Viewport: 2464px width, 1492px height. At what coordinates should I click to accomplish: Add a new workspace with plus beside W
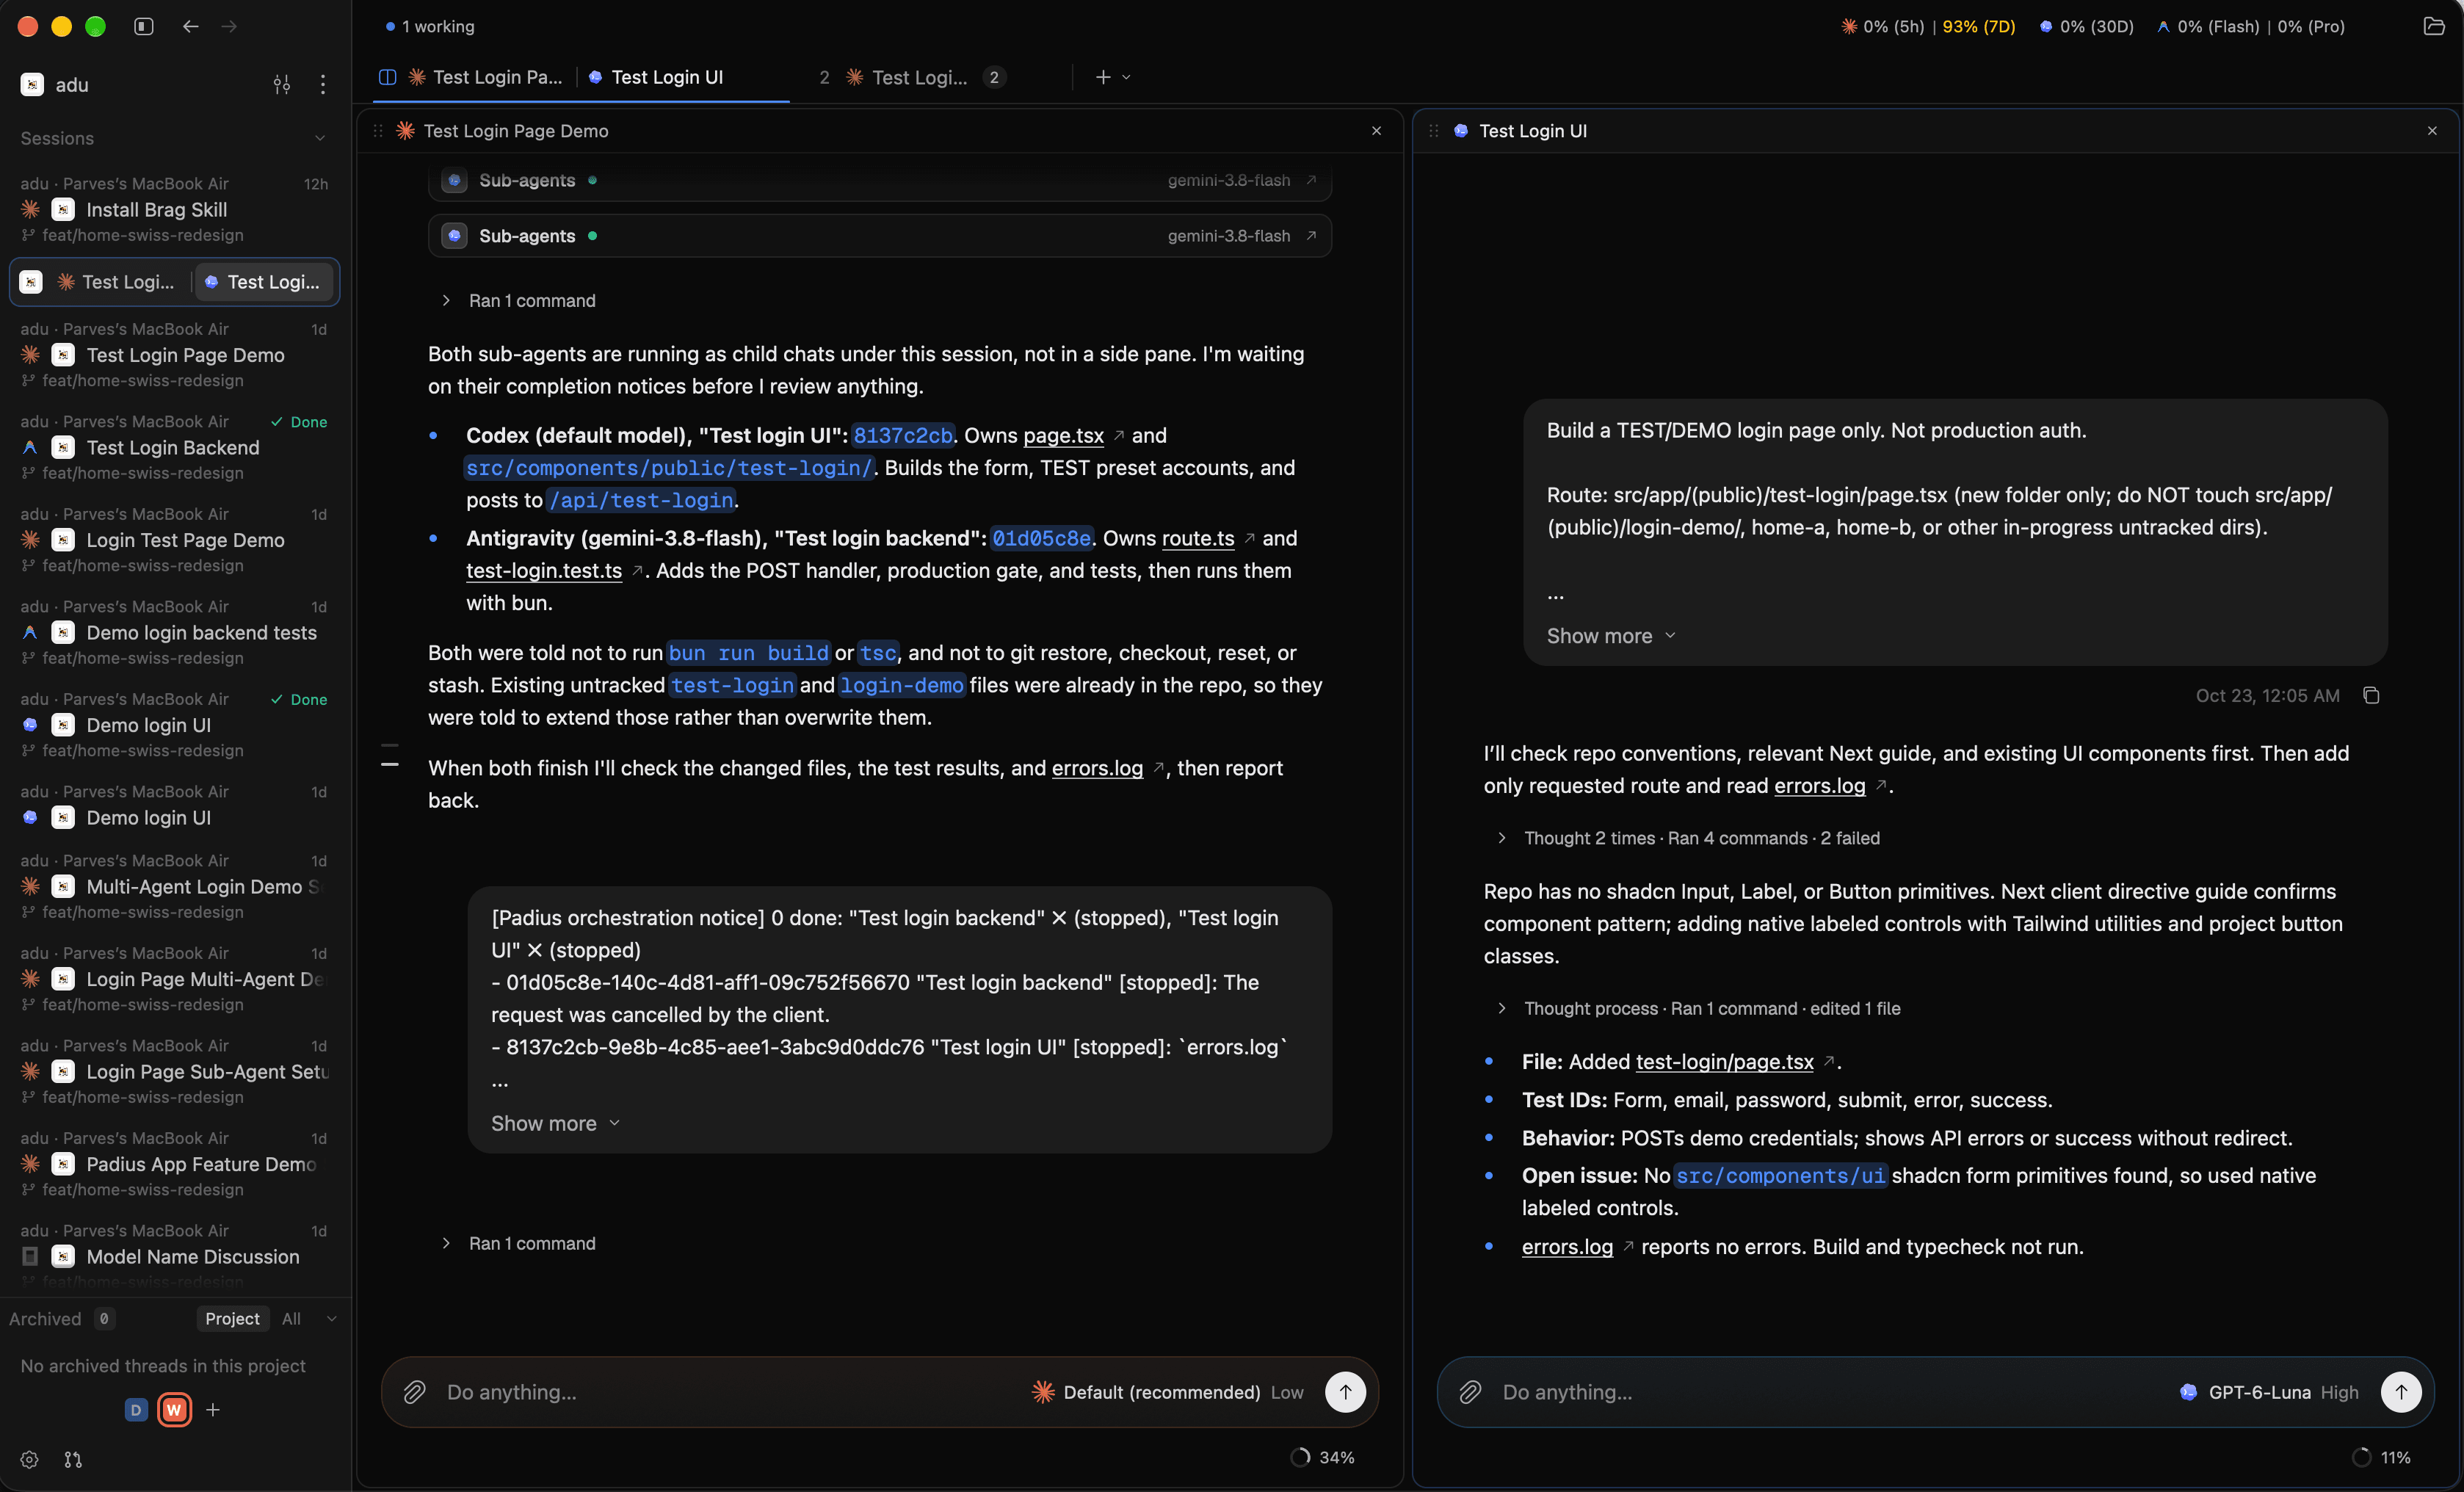(x=213, y=1410)
